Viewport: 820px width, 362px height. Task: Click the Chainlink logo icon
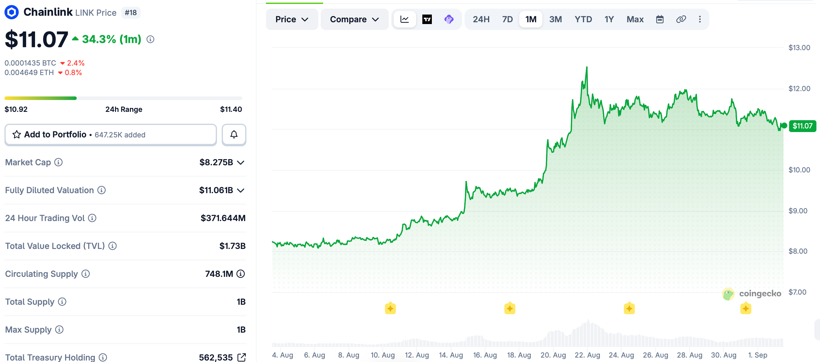[x=12, y=12]
